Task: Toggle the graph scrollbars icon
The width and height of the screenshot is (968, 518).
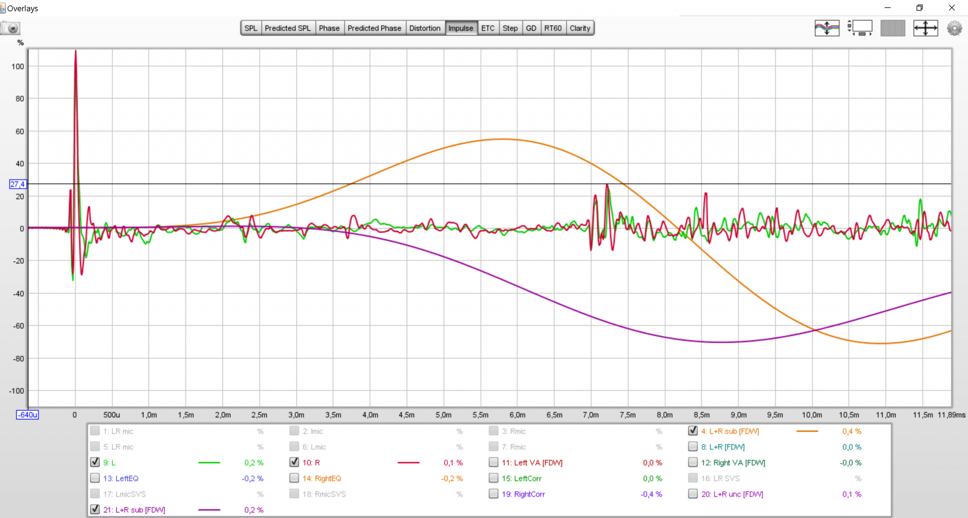Action: pyautogui.click(x=860, y=28)
